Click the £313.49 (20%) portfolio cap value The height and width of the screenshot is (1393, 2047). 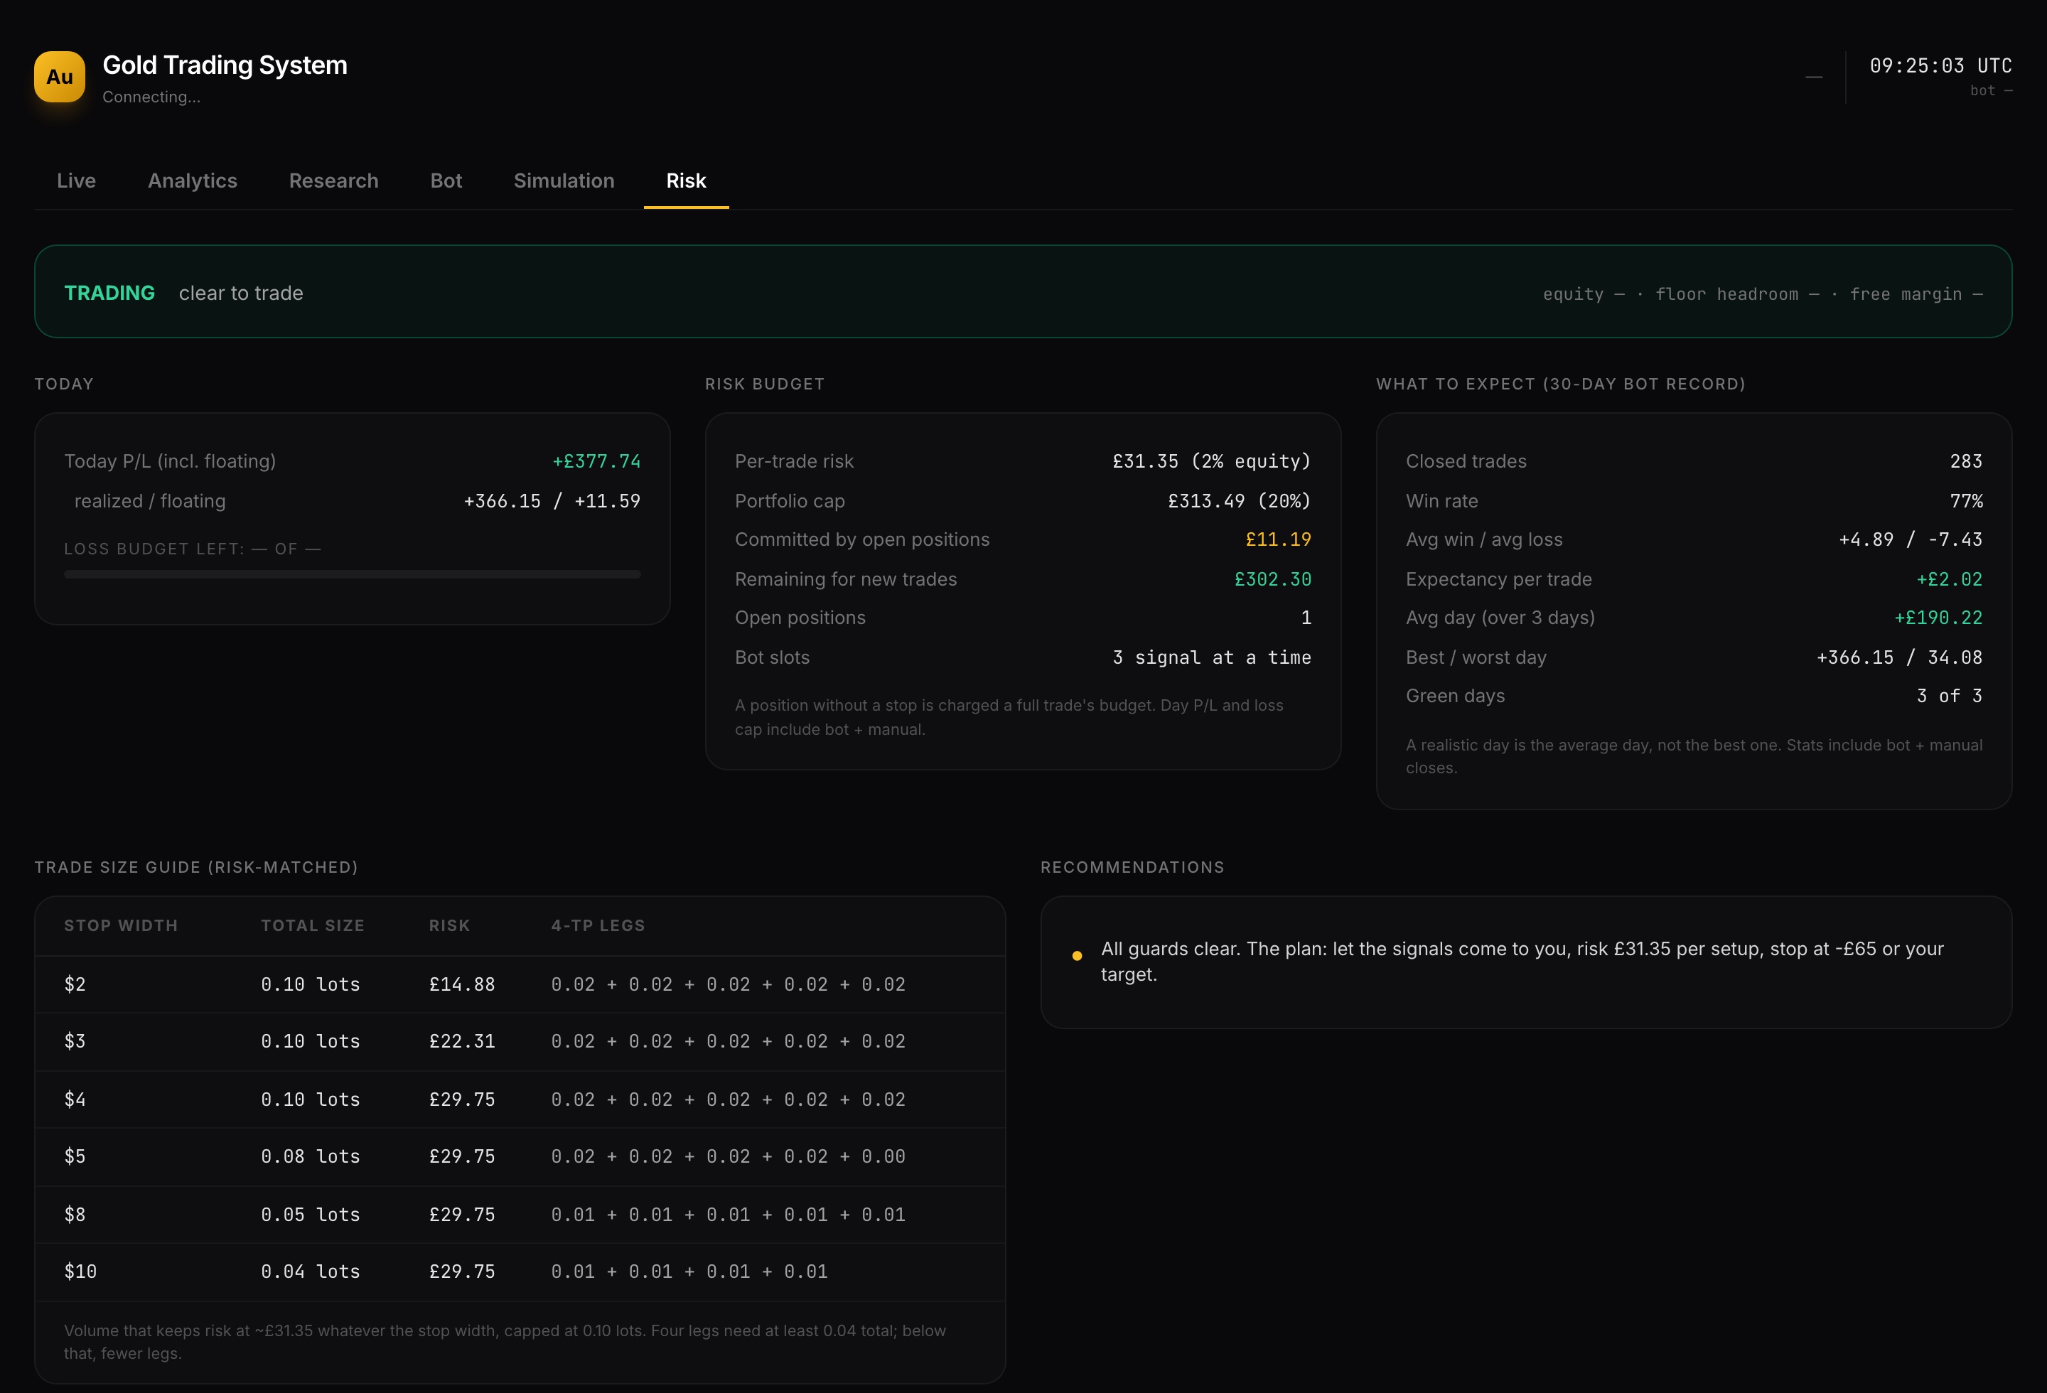[1240, 501]
